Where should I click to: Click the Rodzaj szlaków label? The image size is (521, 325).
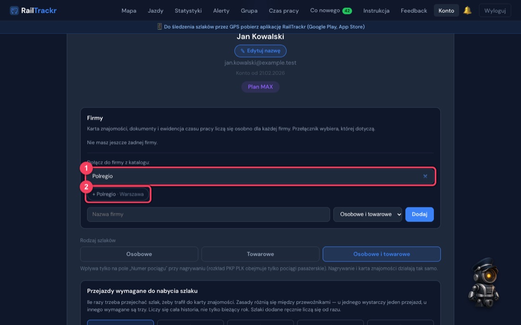point(98,240)
